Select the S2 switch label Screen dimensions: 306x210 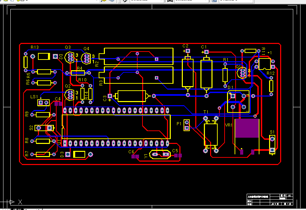point(31,128)
